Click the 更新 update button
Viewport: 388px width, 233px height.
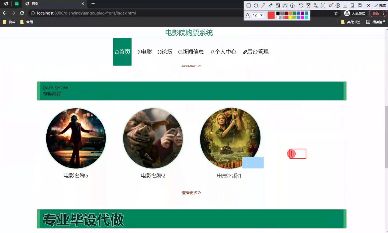point(376,13)
